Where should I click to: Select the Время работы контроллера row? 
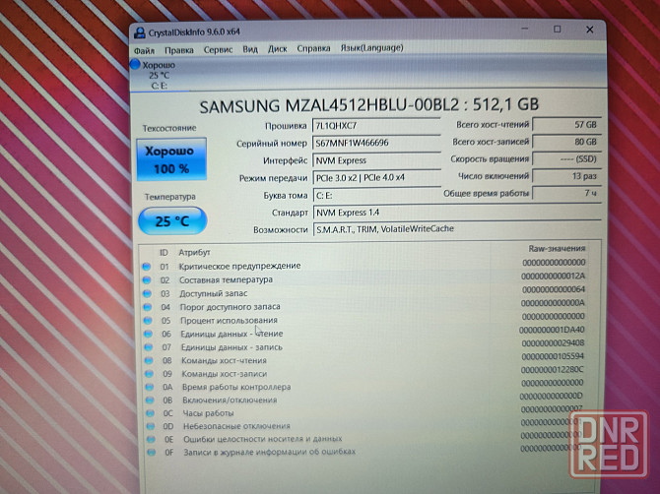coord(365,385)
